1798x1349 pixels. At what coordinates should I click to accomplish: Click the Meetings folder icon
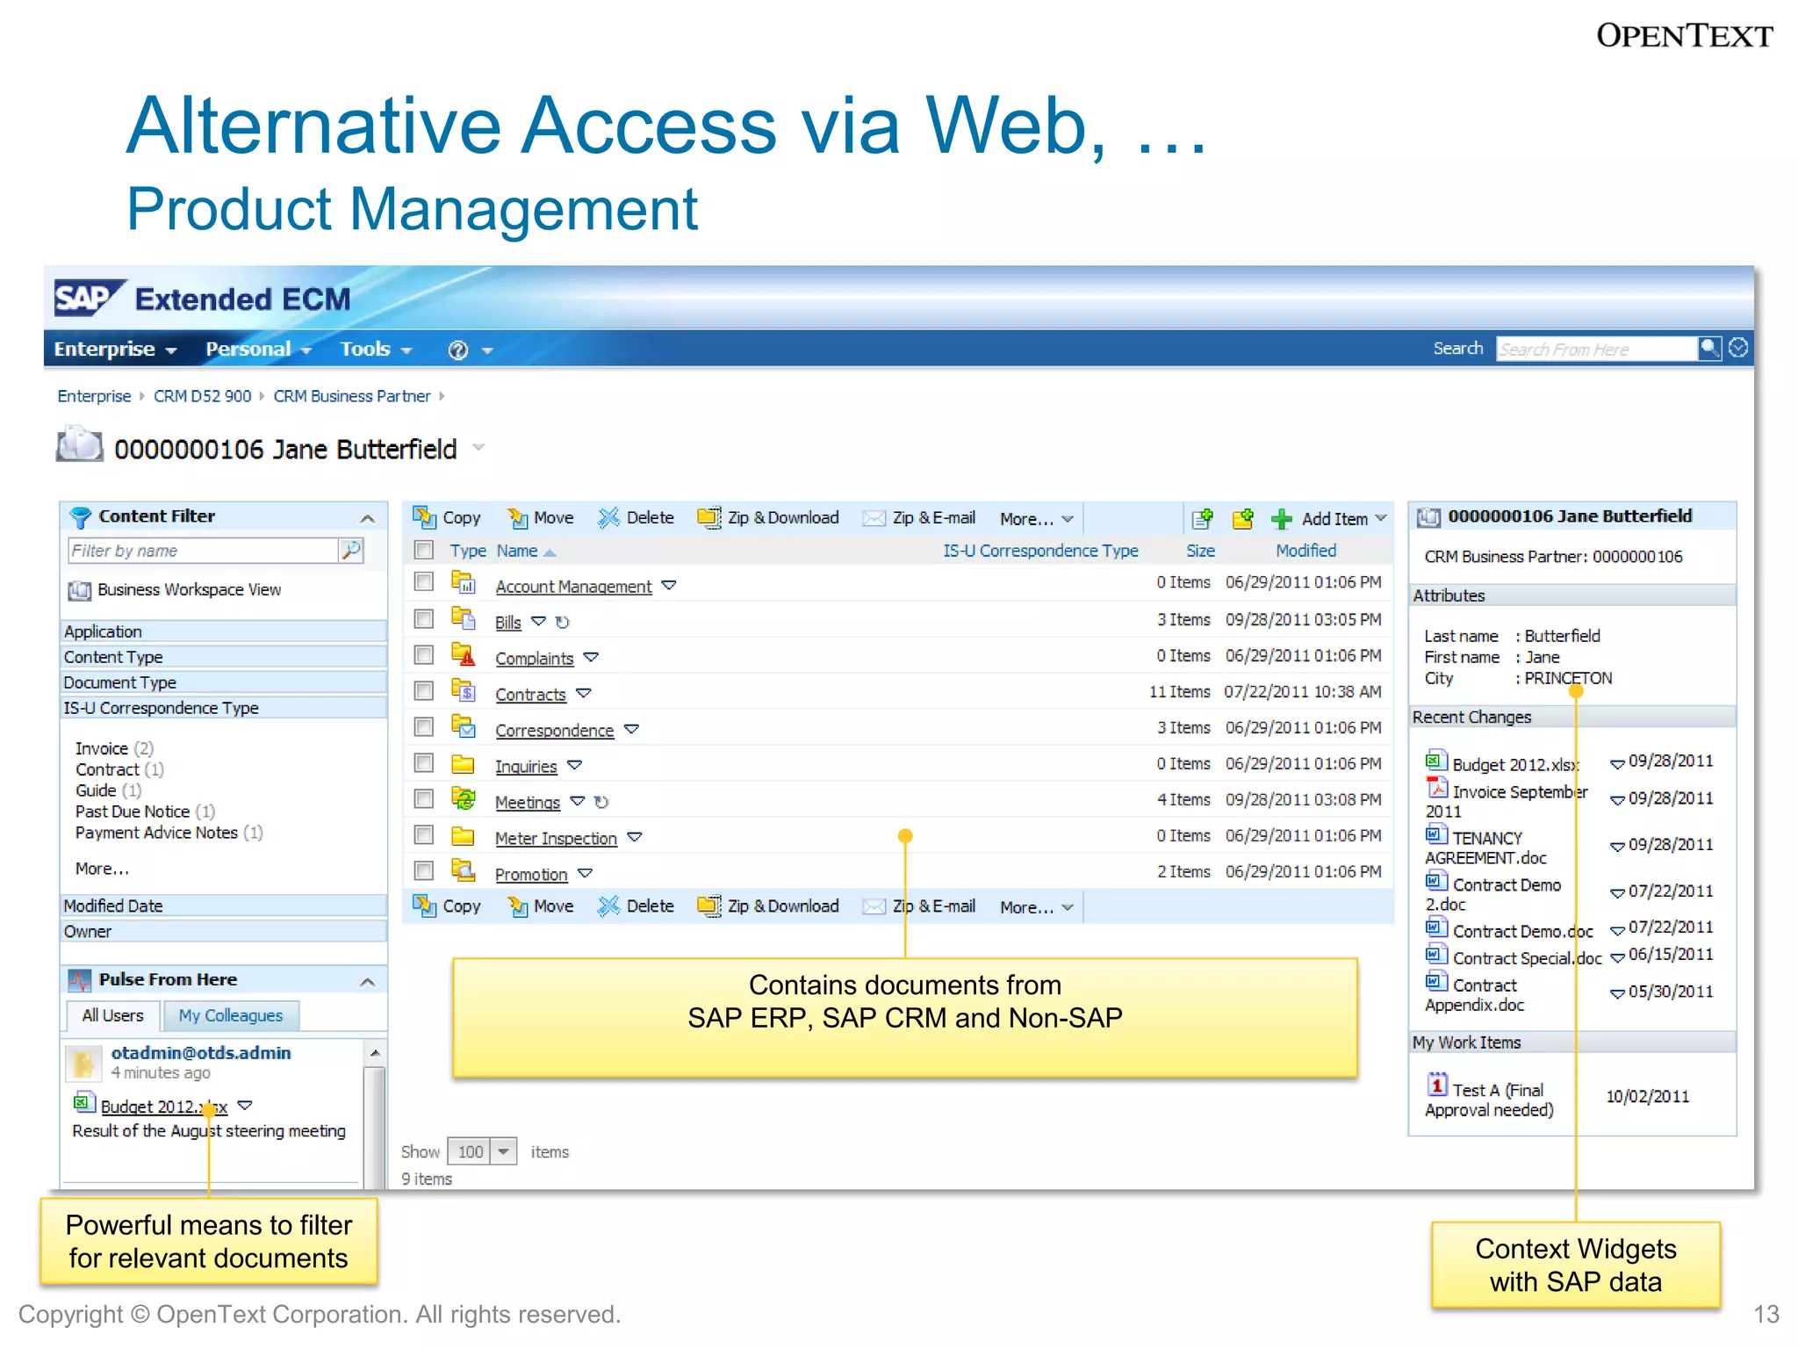[x=464, y=798]
